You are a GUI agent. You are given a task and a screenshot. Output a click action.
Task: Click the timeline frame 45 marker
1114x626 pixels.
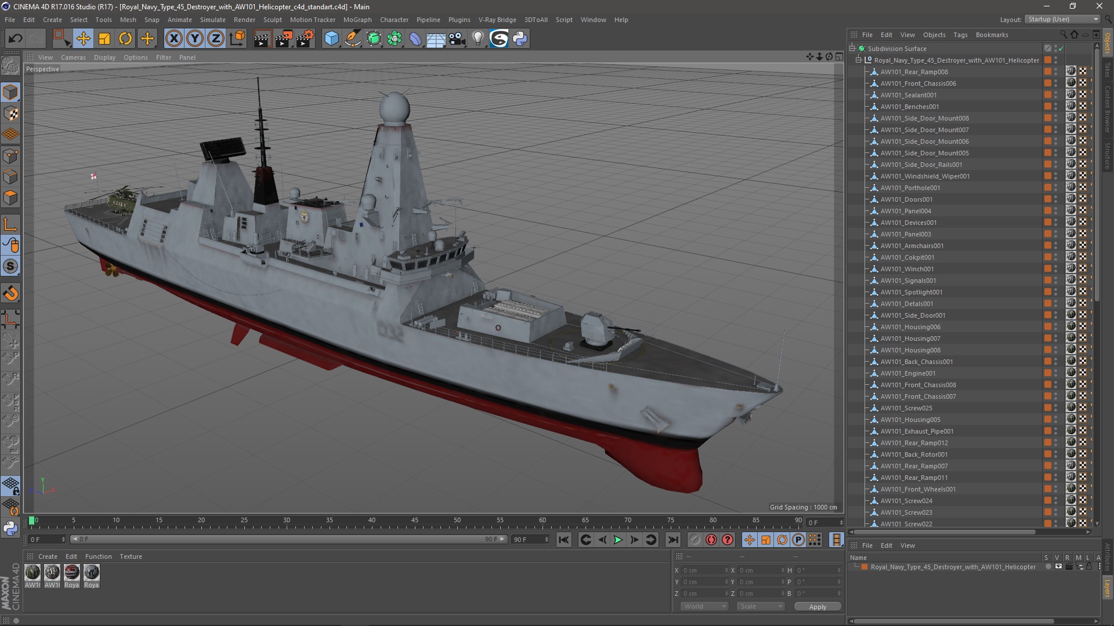tap(414, 521)
